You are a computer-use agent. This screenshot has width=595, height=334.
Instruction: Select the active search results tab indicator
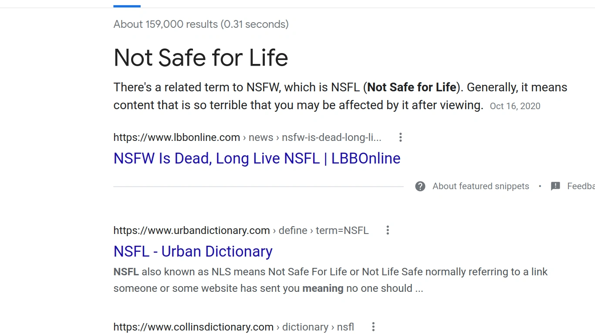click(127, 5)
